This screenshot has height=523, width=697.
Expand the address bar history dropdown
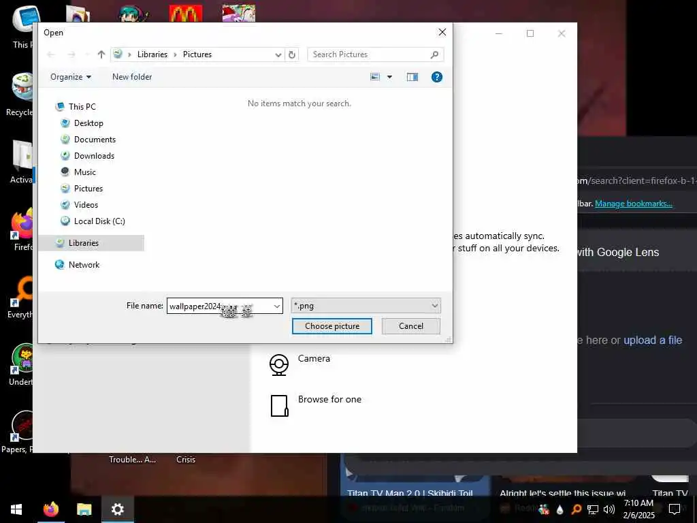(278, 54)
